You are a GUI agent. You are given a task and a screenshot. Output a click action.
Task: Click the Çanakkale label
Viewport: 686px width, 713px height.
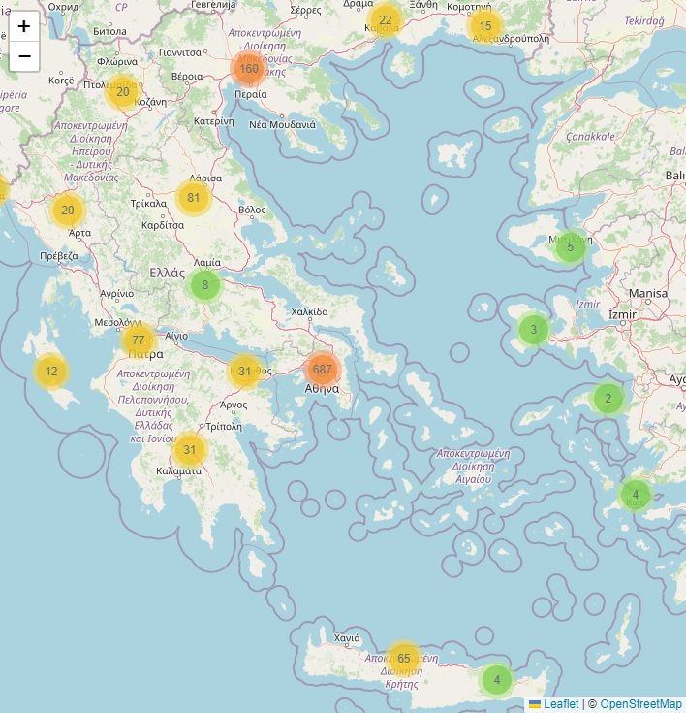[591, 136]
